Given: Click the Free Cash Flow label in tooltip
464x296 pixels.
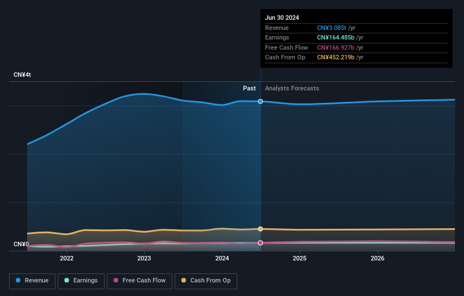Looking at the screenshot, I should point(287,47).
